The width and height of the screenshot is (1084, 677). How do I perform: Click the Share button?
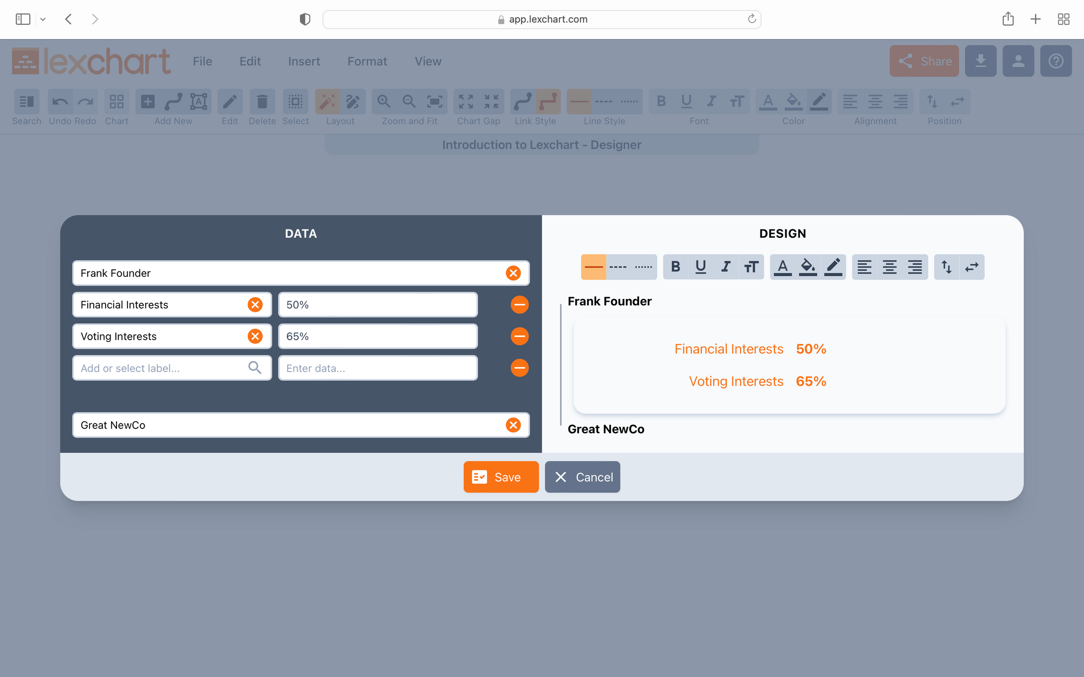[924, 61]
